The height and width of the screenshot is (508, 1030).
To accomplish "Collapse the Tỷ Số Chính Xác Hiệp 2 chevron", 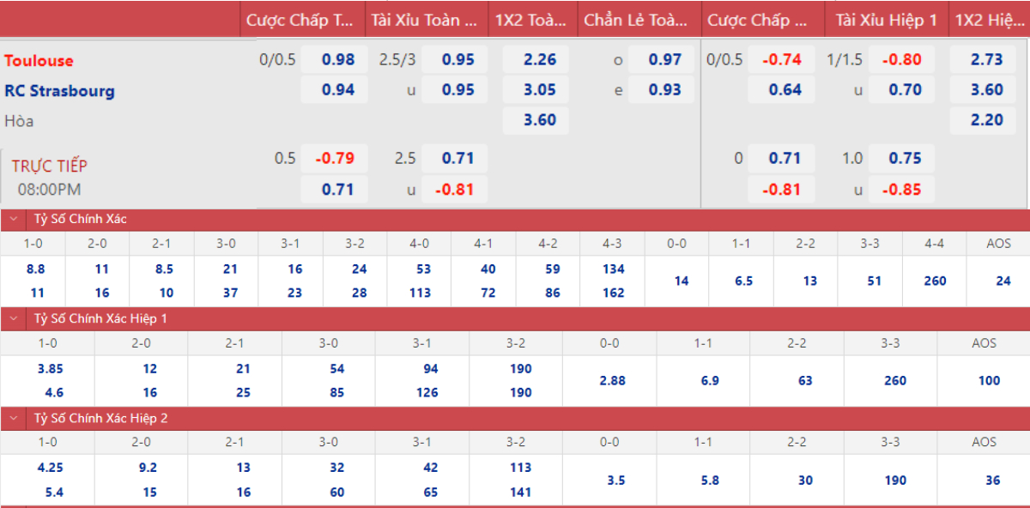I will (x=14, y=419).
